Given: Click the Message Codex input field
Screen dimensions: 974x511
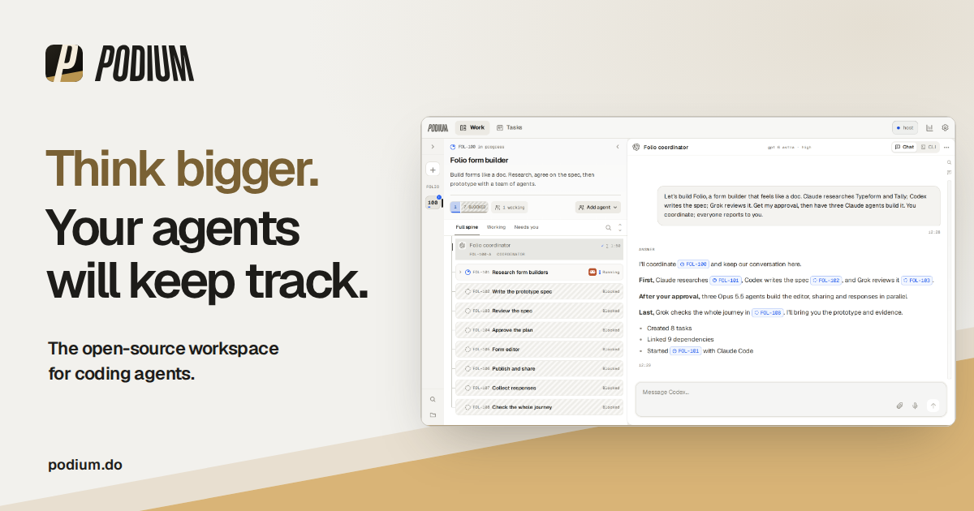Looking at the screenshot, I should click(x=791, y=400).
